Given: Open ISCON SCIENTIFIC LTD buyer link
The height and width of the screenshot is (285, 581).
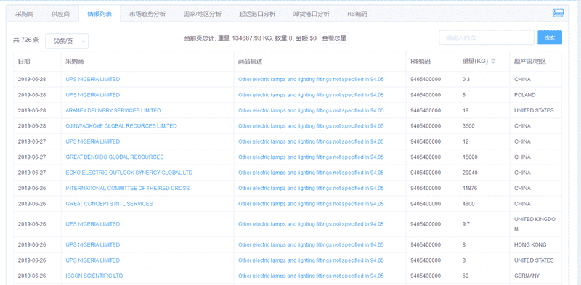Looking at the screenshot, I should (x=94, y=276).
